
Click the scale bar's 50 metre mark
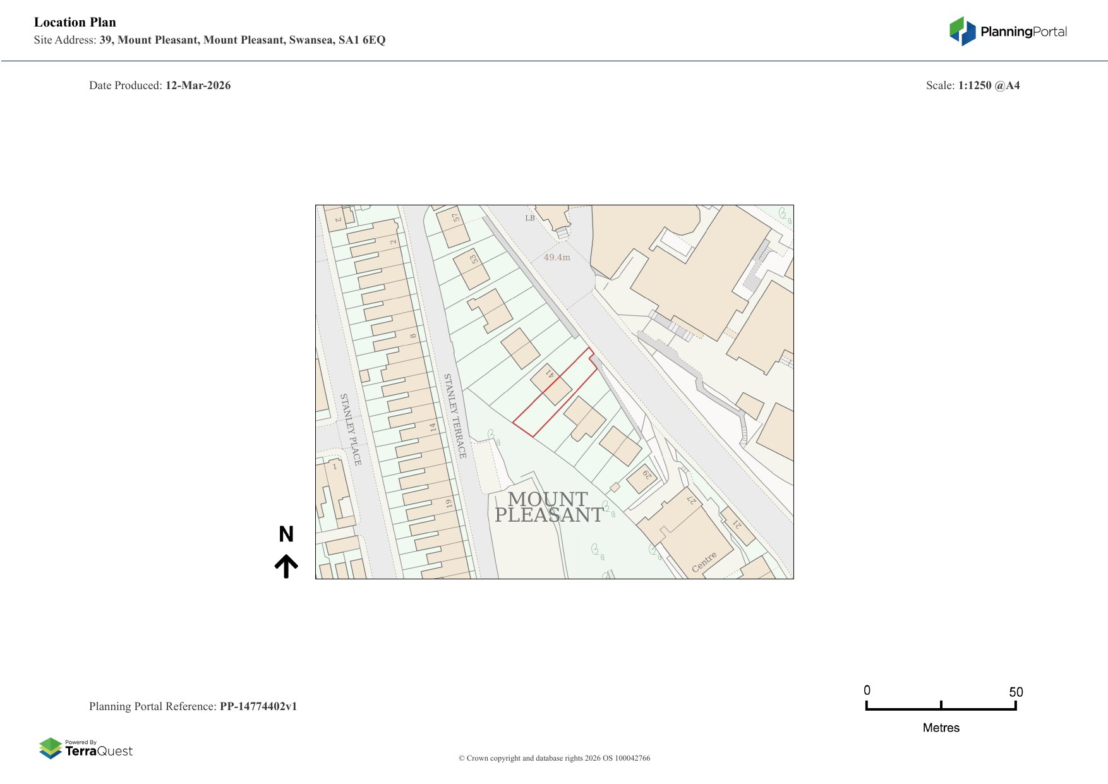(x=1015, y=706)
